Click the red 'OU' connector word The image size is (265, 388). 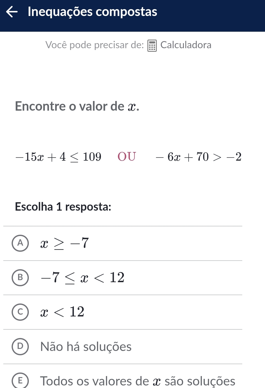(x=127, y=157)
